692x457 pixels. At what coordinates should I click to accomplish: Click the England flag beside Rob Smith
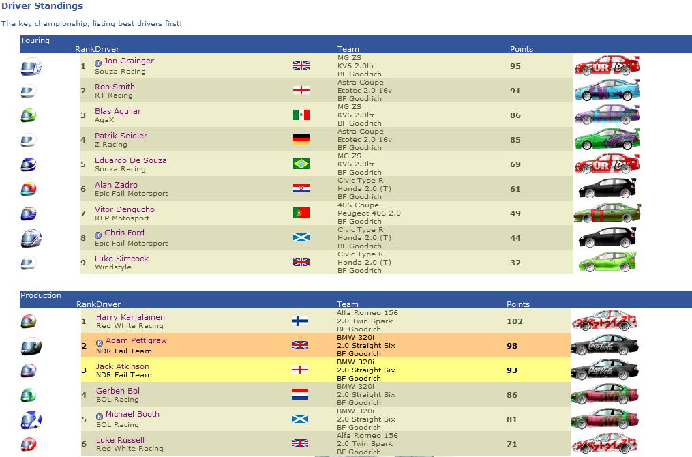point(301,91)
